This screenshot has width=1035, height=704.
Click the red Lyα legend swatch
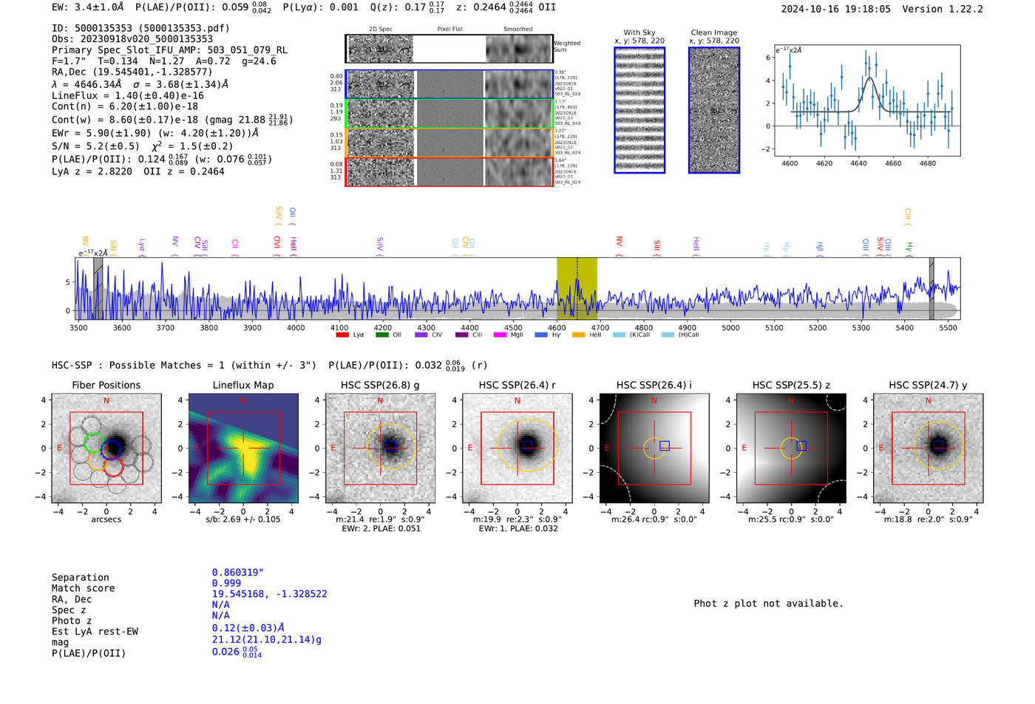342,335
